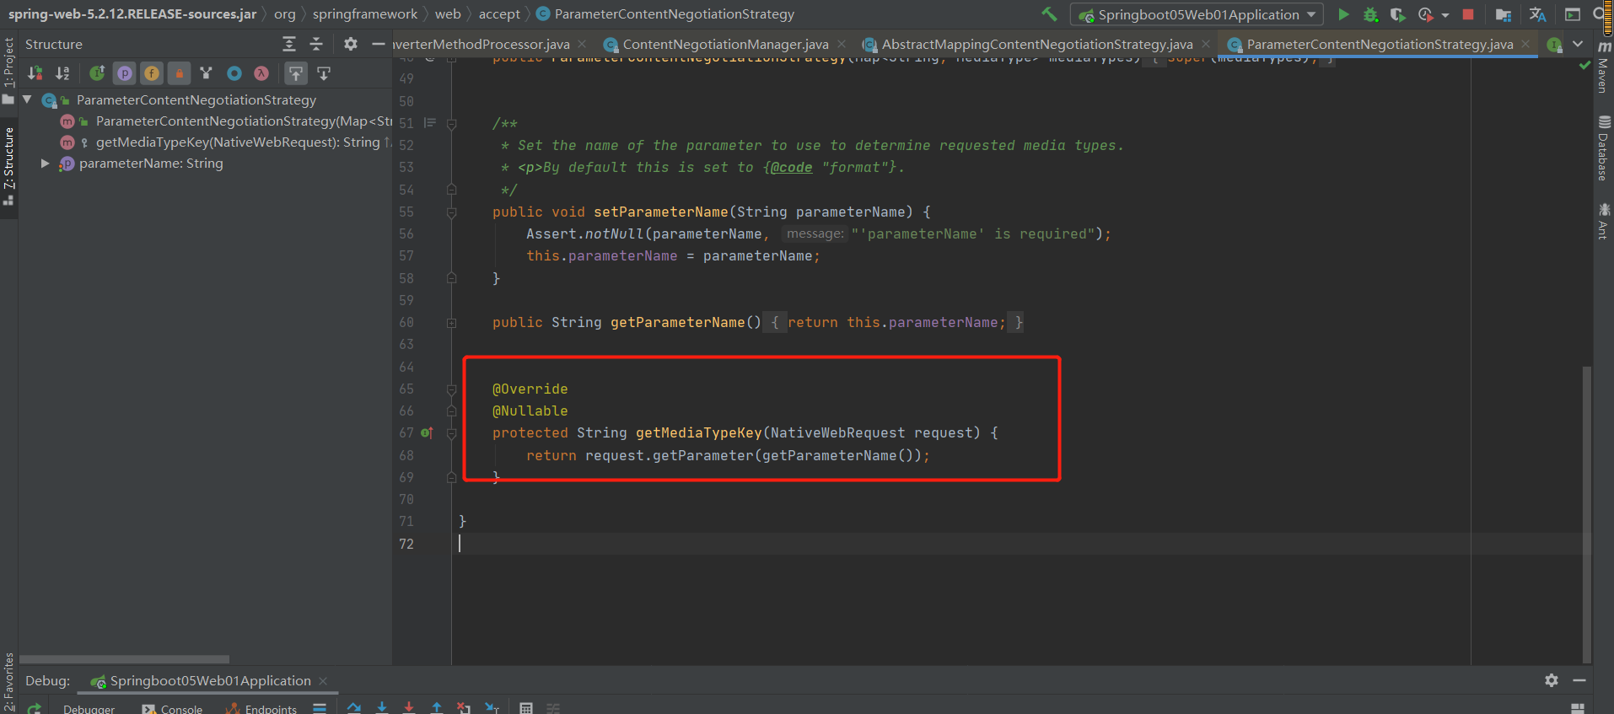Collapse the ParameterContentNegotiationStrategy class node
Screen dimensions: 1614x714
27,99
